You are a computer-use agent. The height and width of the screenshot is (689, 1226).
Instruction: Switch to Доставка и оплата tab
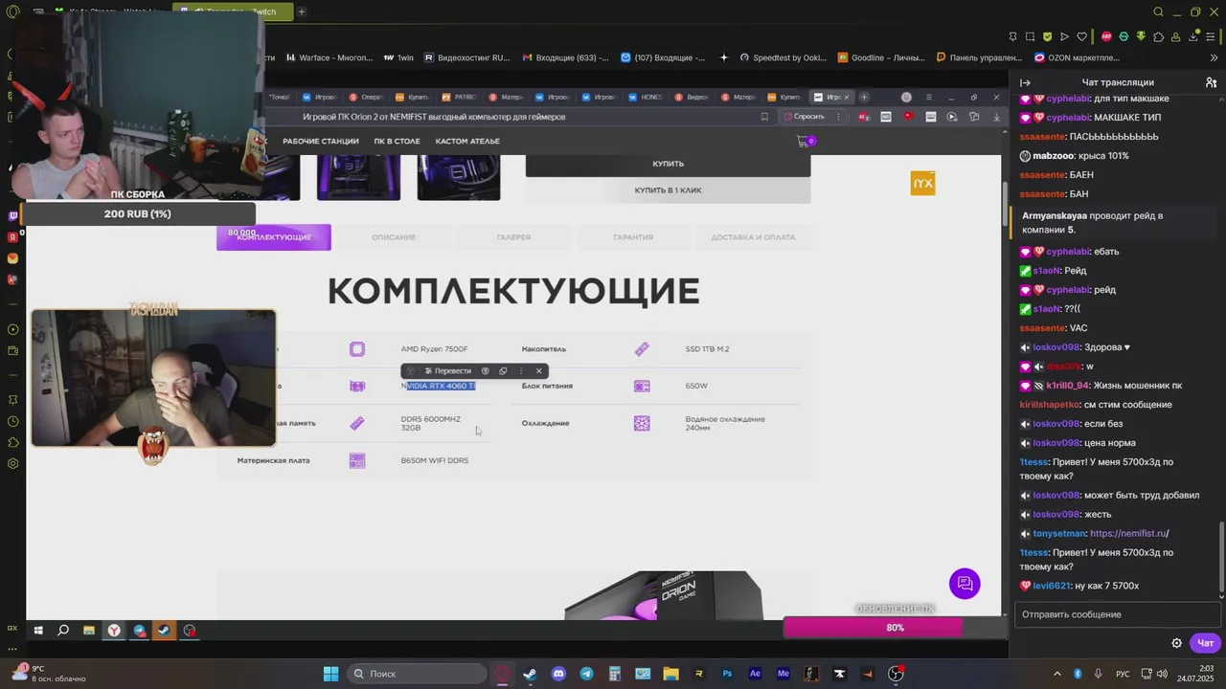click(753, 237)
